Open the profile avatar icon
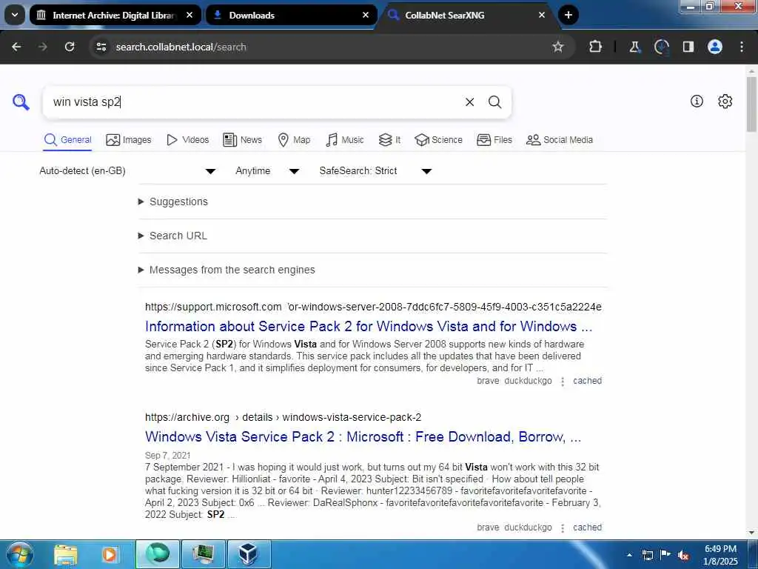Image resolution: width=758 pixels, height=569 pixels. pyautogui.click(x=714, y=47)
